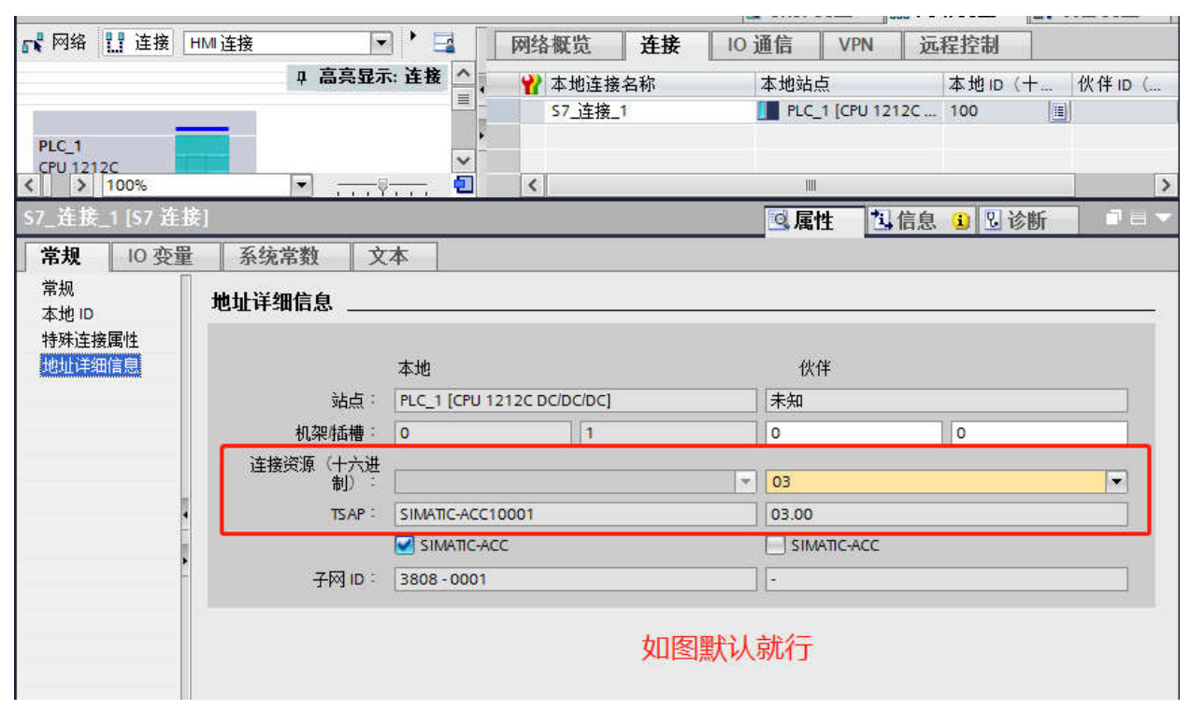Click the 伙伴 ID column header
Image resolution: width=1190 pixels, height=710 pixels.
click(x=1125, y=85)
